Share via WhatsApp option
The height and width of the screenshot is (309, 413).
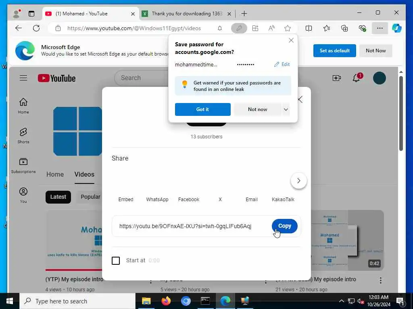point(157,200)
